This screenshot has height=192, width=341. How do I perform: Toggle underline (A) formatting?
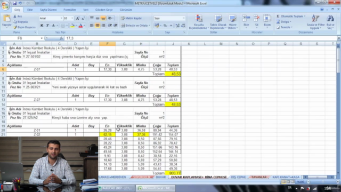pyautogui.click(x=53, y=26)
